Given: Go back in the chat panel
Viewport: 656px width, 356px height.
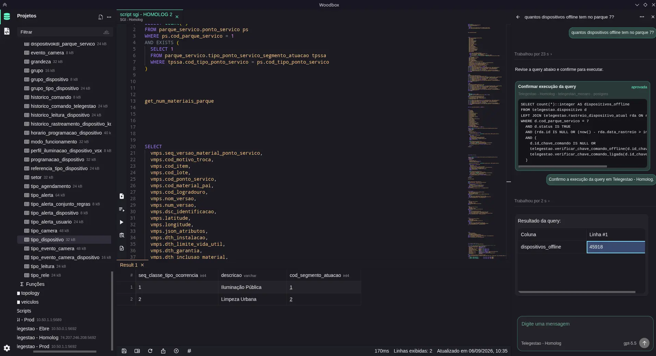Looking at the screenshot, I should pos(518,17).
